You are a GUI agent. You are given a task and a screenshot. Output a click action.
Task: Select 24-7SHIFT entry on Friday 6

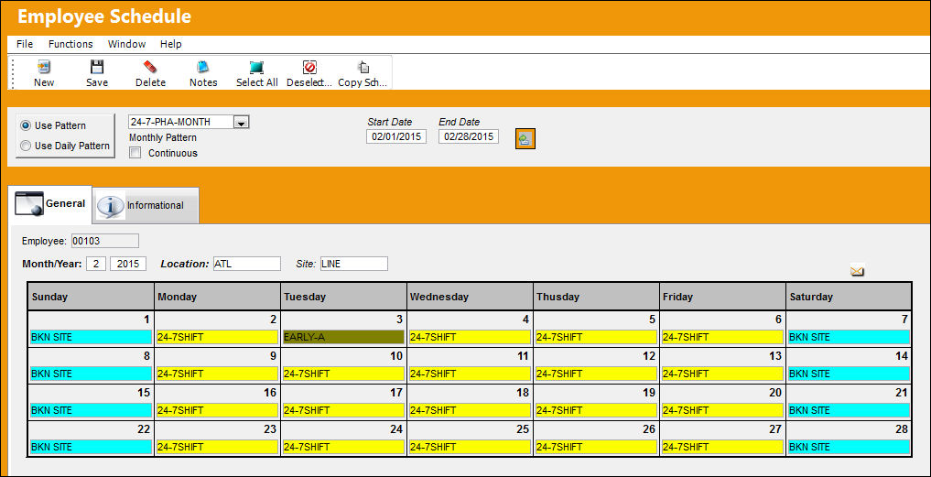click(722, 337)
